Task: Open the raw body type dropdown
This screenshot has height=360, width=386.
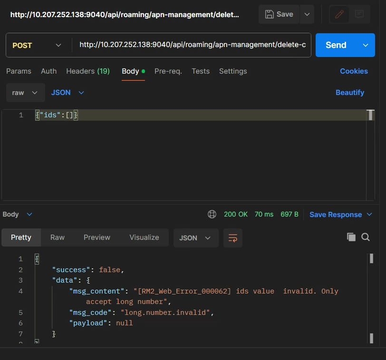Action: 25,93
